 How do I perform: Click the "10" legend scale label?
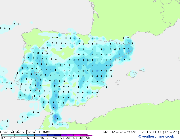pos(35,138)
